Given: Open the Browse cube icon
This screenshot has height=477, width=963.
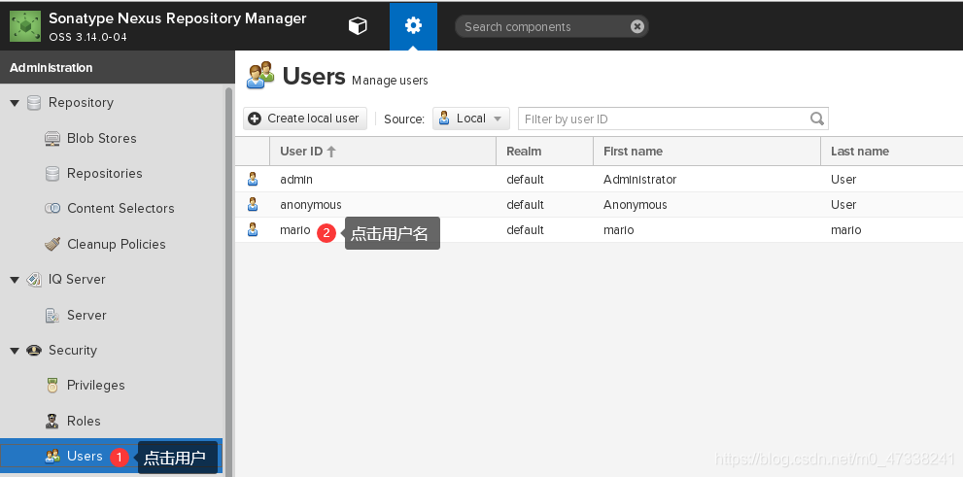Looking at the screenshot, I should tap(358, 26).
